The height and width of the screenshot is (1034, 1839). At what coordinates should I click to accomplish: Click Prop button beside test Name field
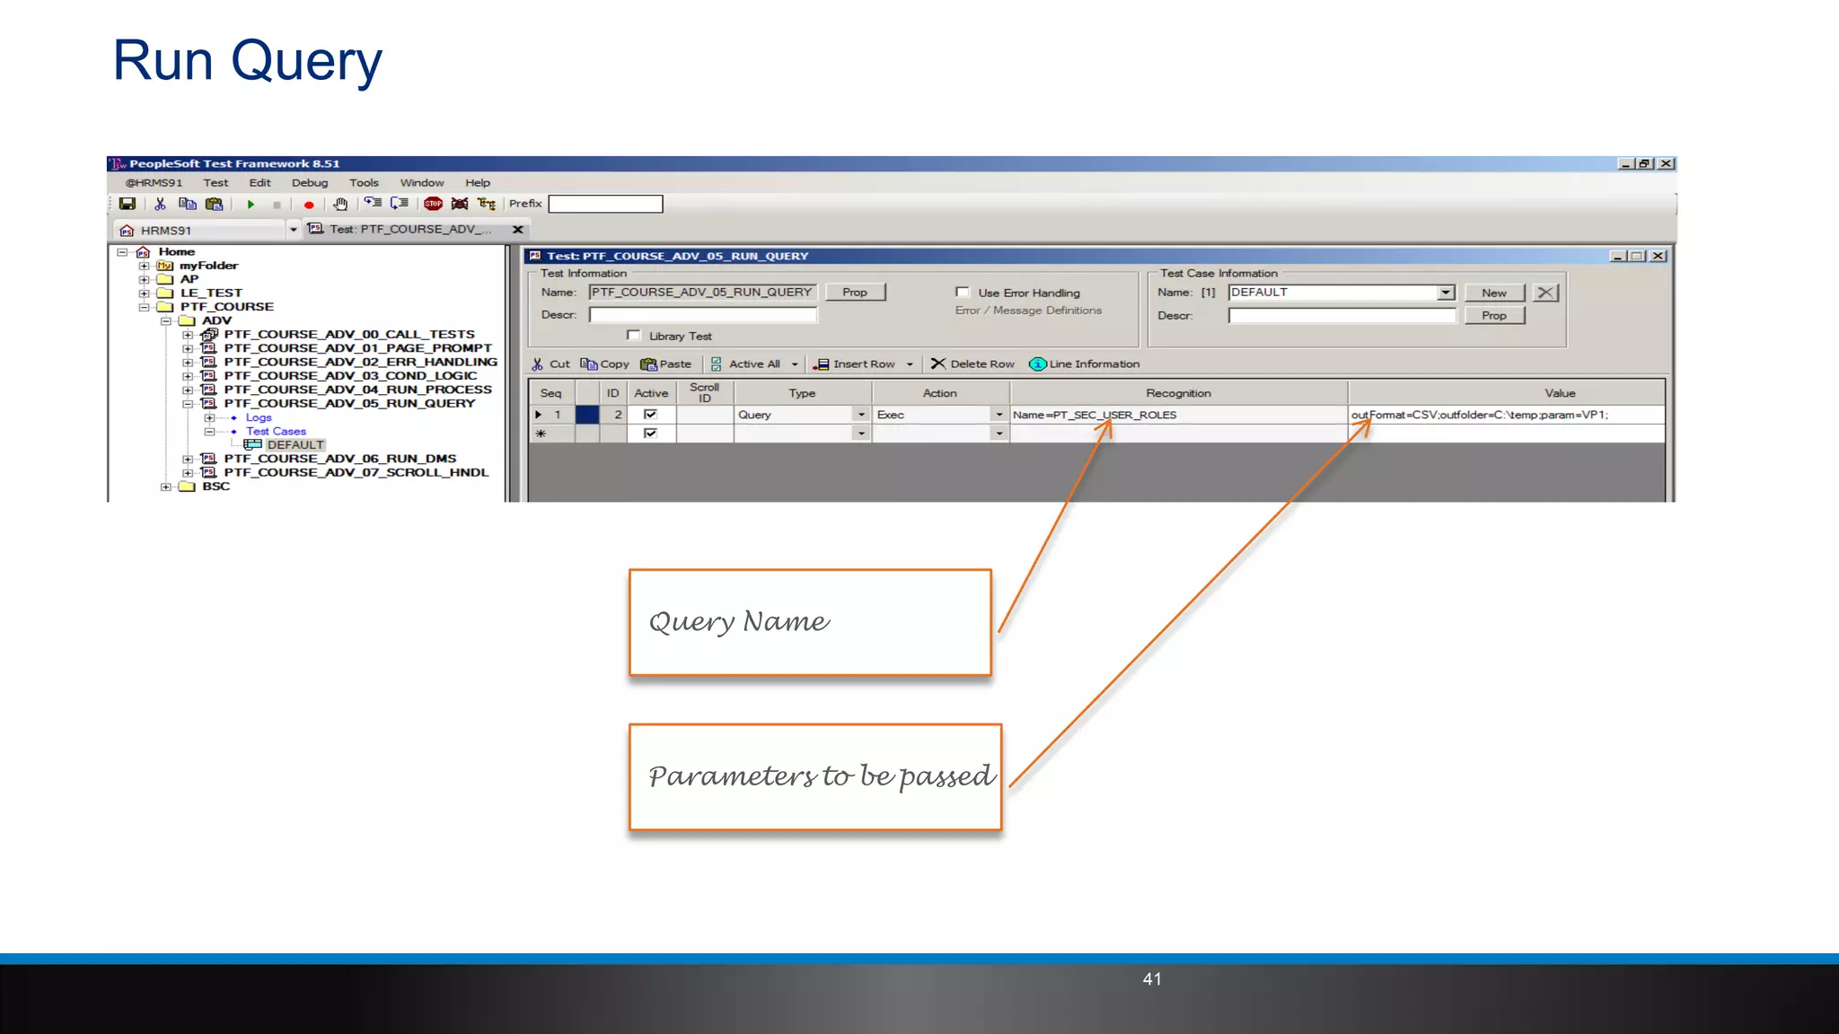(x=855, y=292)
